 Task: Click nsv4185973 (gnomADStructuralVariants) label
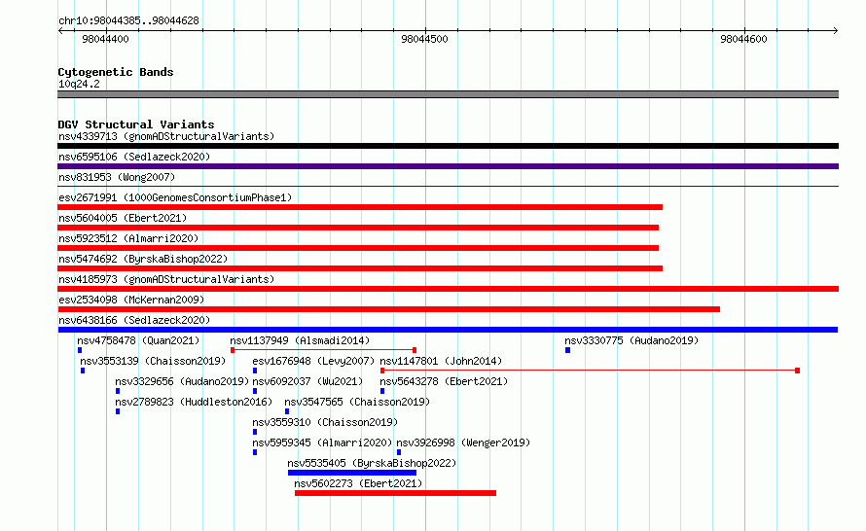click(x=166, y=279)
